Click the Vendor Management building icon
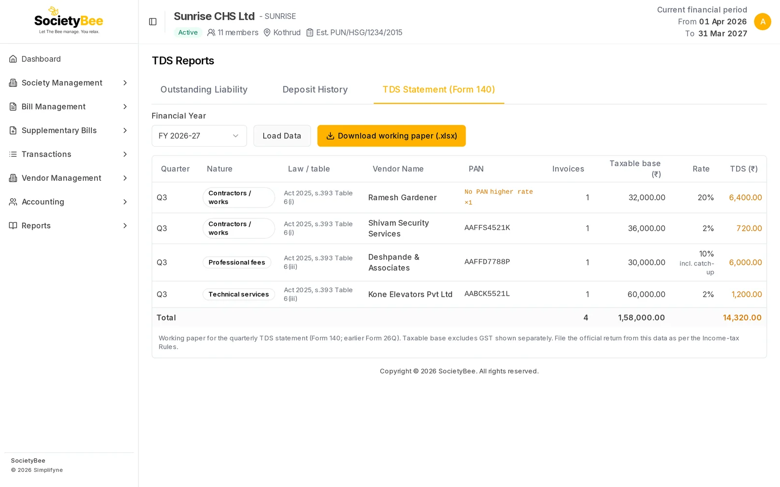This screenshot has height=487, width=780. tap(13, 178)
